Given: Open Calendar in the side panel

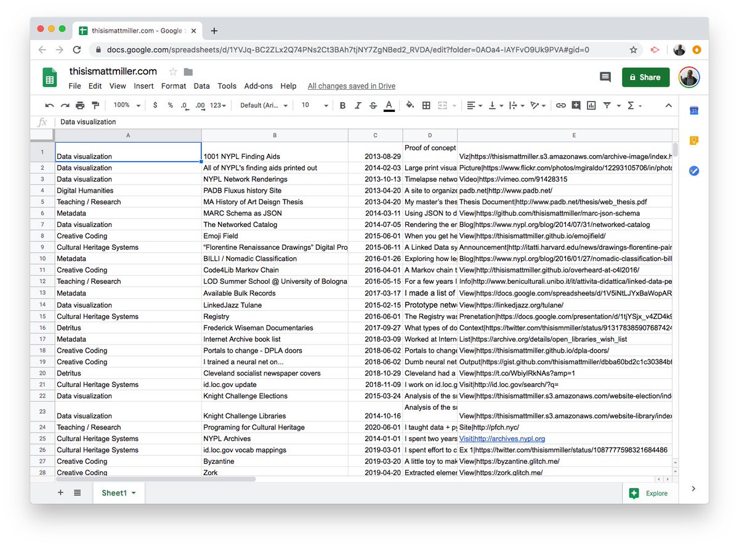Looking at the screenshot, I should click(x=694, y=111).
